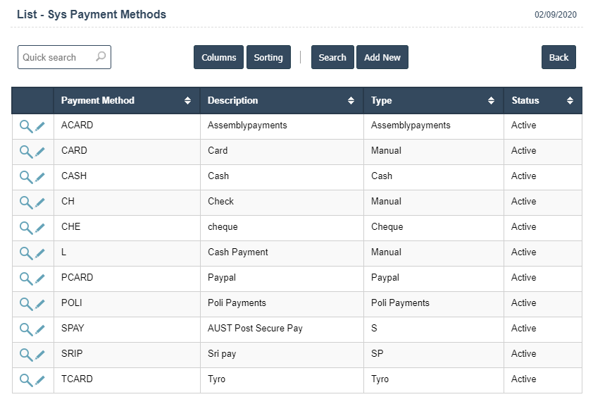Open the Columns options button
This screenshot has width=593, height=397.
pyautogui.click(x=218, y=58)
